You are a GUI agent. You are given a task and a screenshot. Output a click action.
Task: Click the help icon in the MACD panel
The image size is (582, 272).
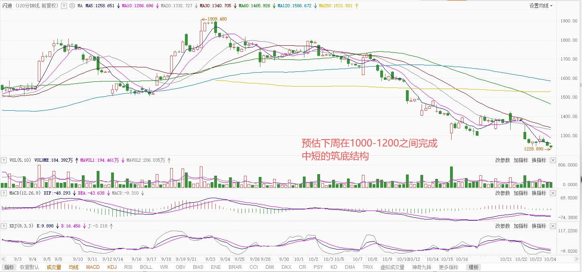[4, 193]
